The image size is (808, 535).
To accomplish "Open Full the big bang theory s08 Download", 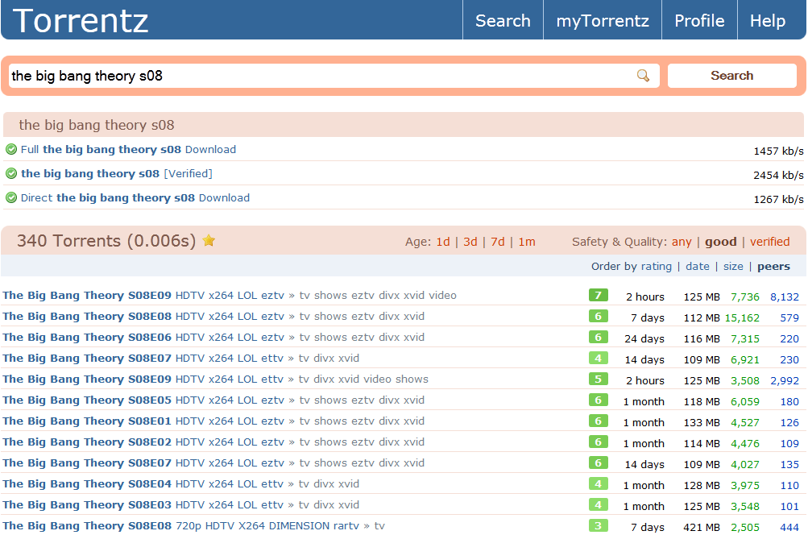I will 128,150.
